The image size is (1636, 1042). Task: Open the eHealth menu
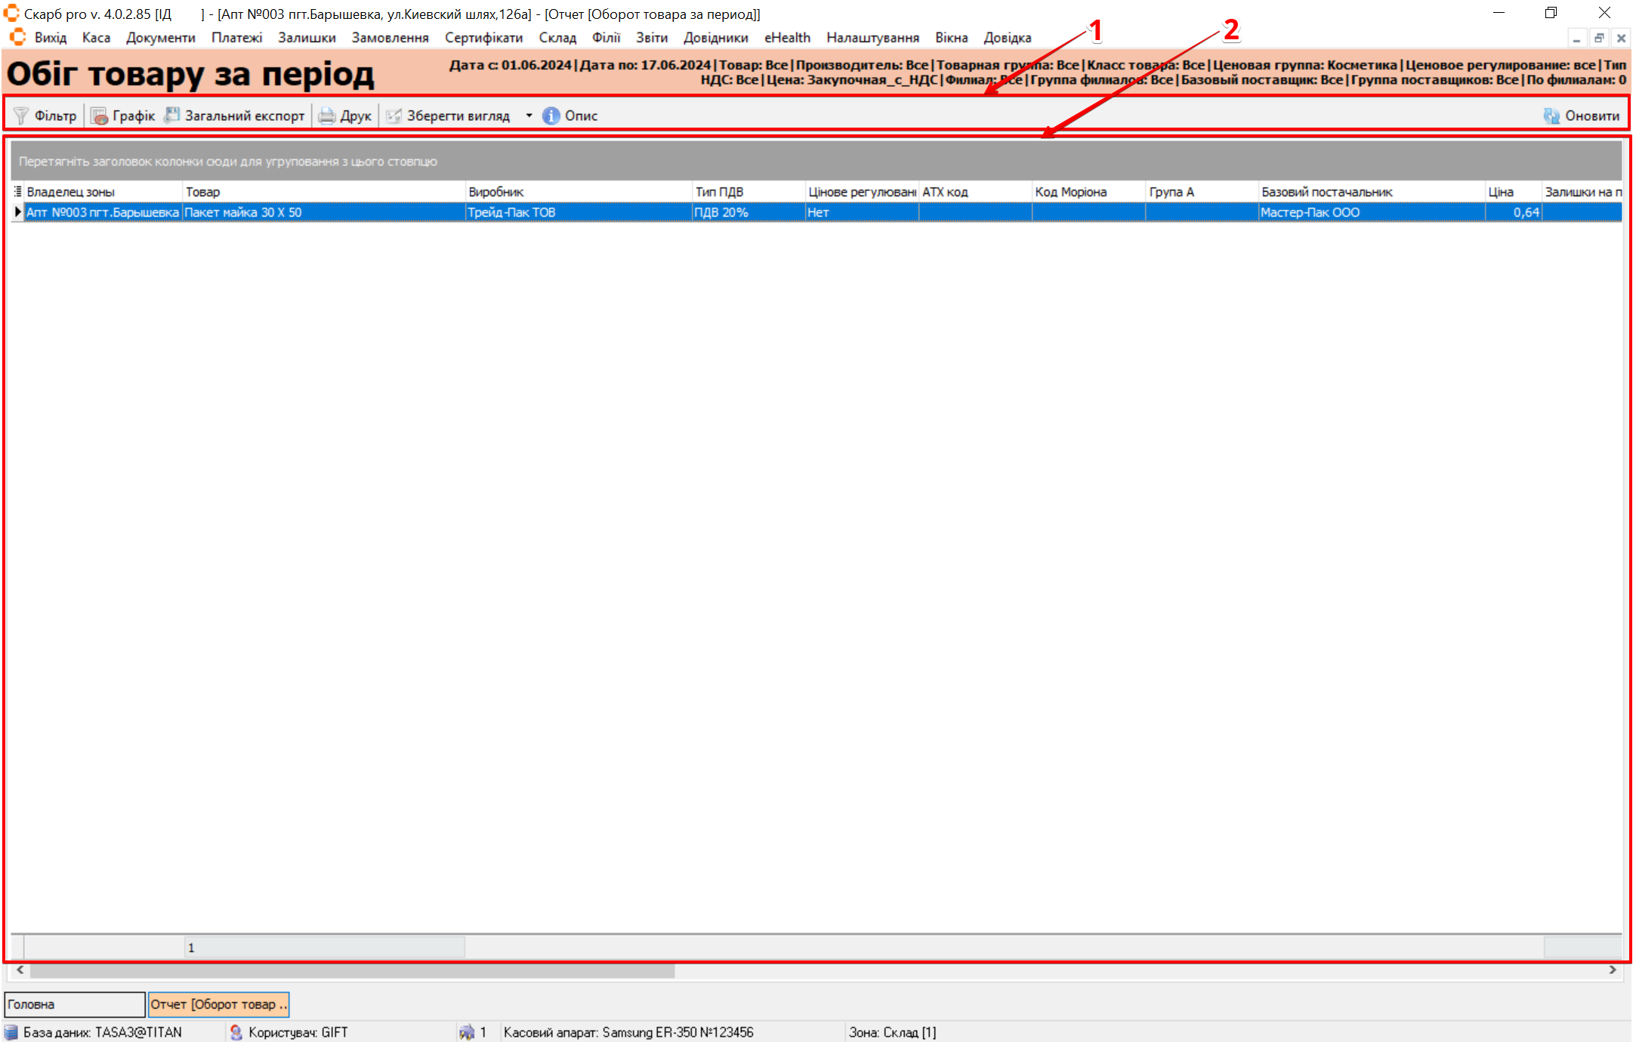pos(787,38)
